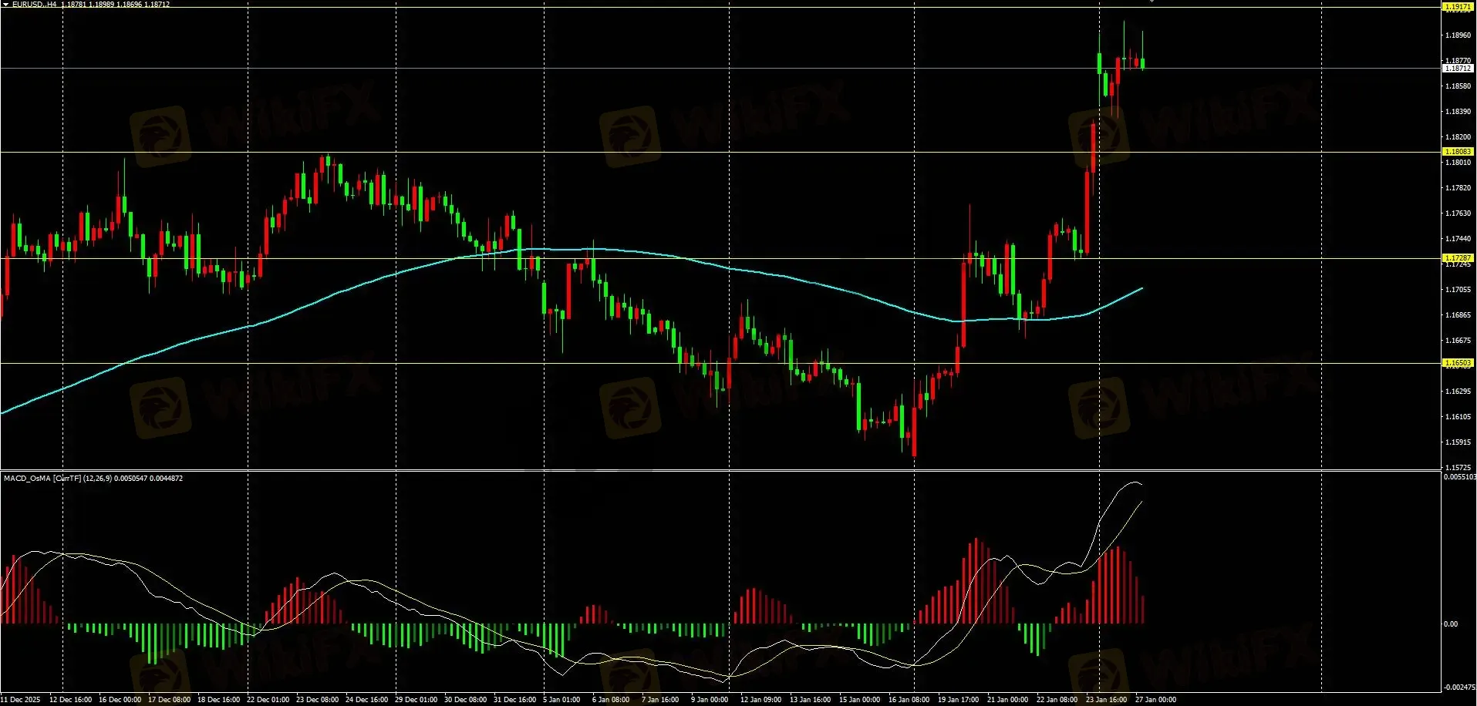Click the 22 Dec 01:00 time axis label
The image size is (1477, 706).
[268, 700]
